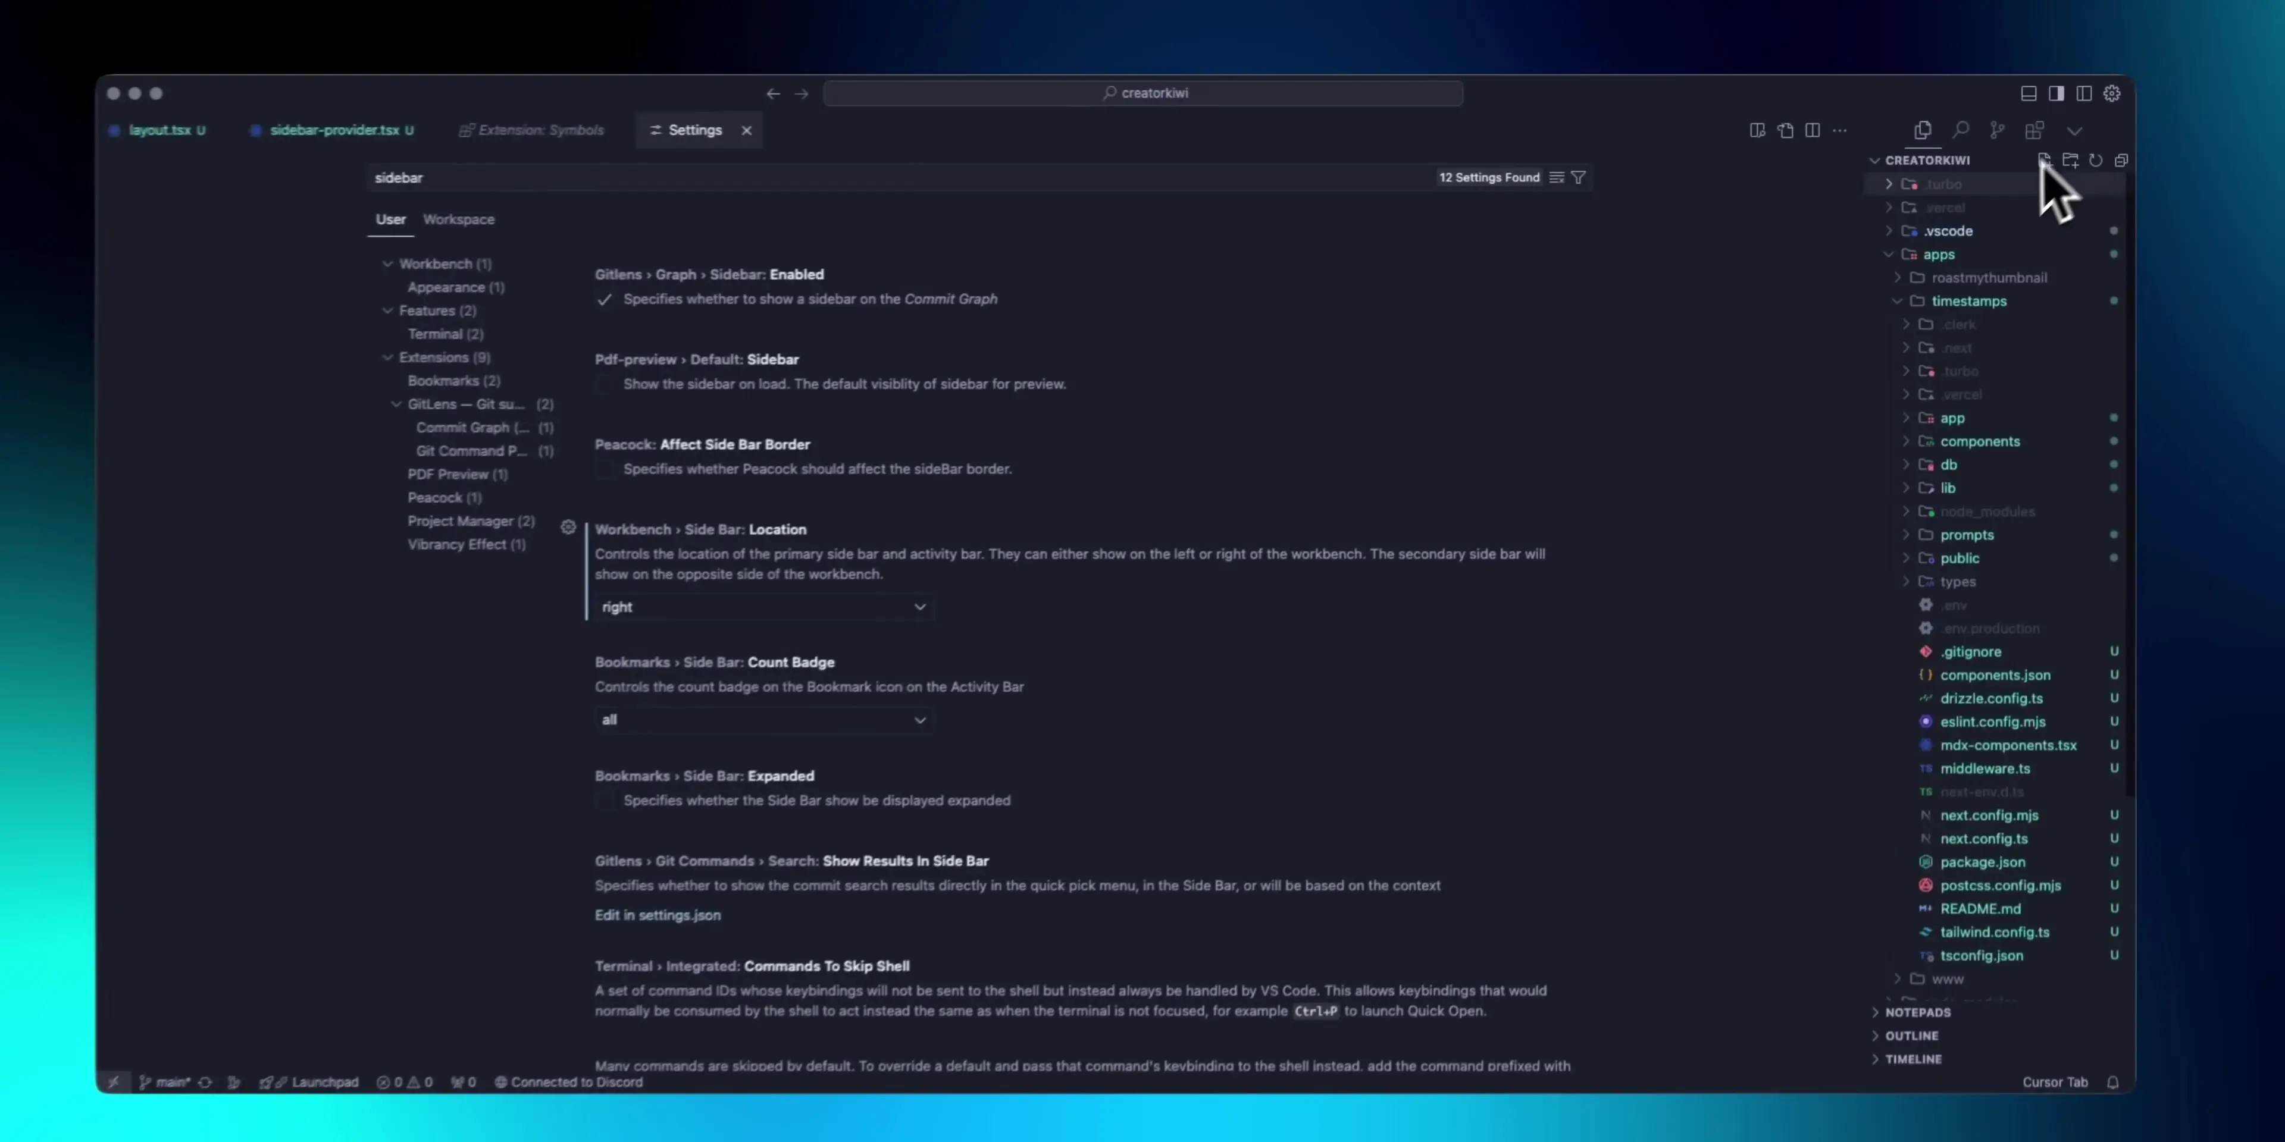The height and width of the screenshot is (1142, 2285).
Task: Open the Extensions view icon
Action: coord(2035,130)
